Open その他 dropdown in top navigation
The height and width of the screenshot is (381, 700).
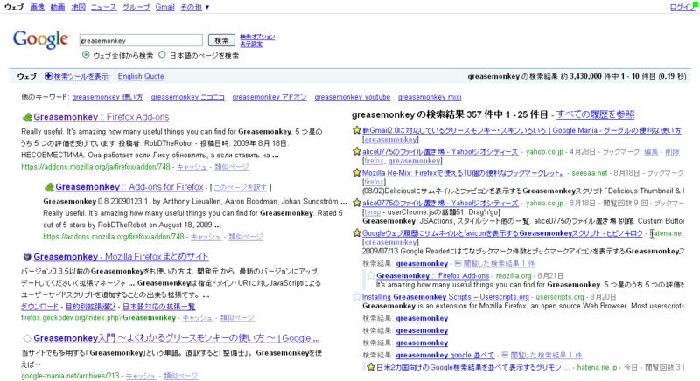coord(194,7)
